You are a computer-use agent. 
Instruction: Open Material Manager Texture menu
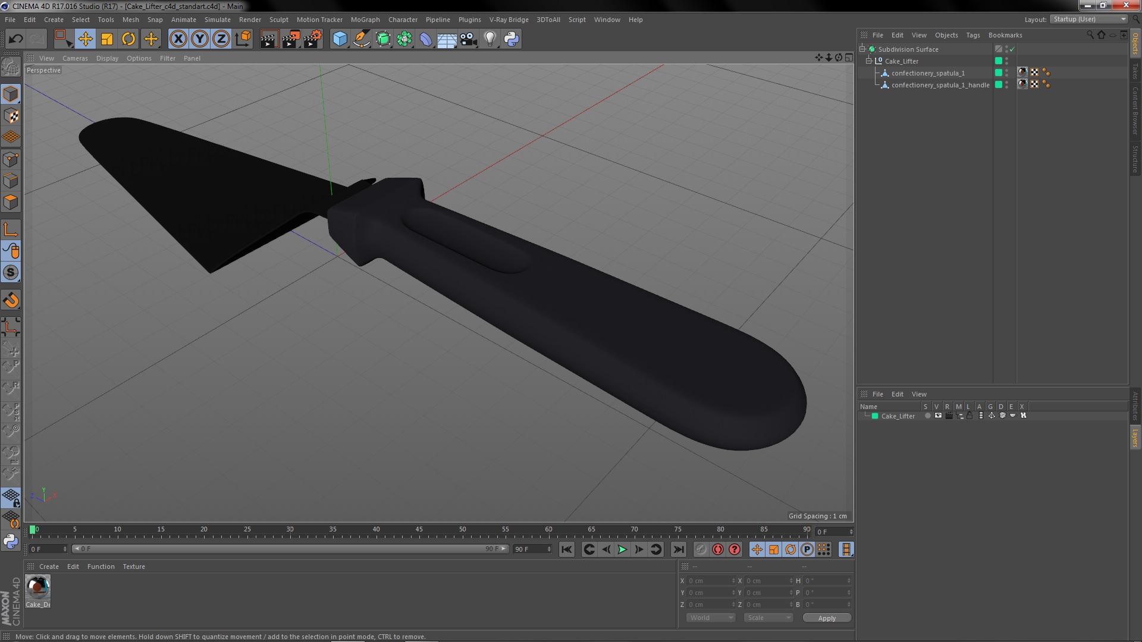134,567
